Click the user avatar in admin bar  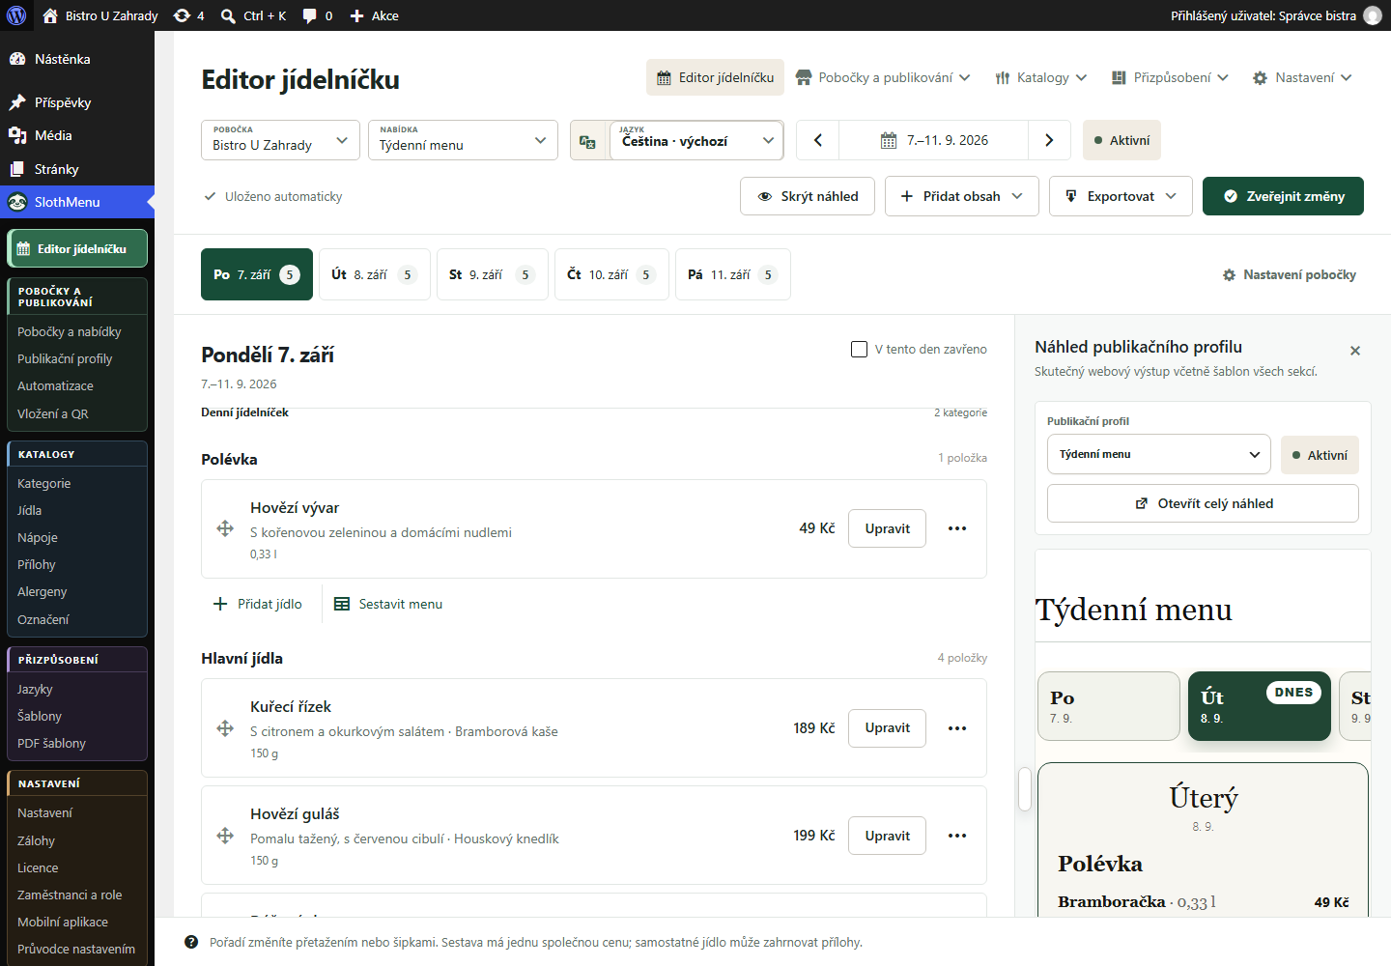1372,15
